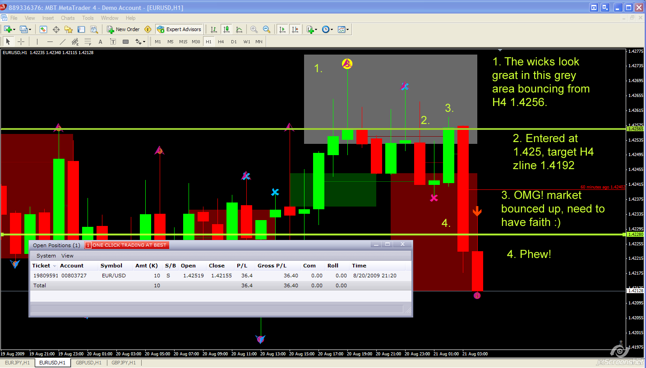
Task: Click the Zoom Out magnifier icon
Action: coord(267,29)
